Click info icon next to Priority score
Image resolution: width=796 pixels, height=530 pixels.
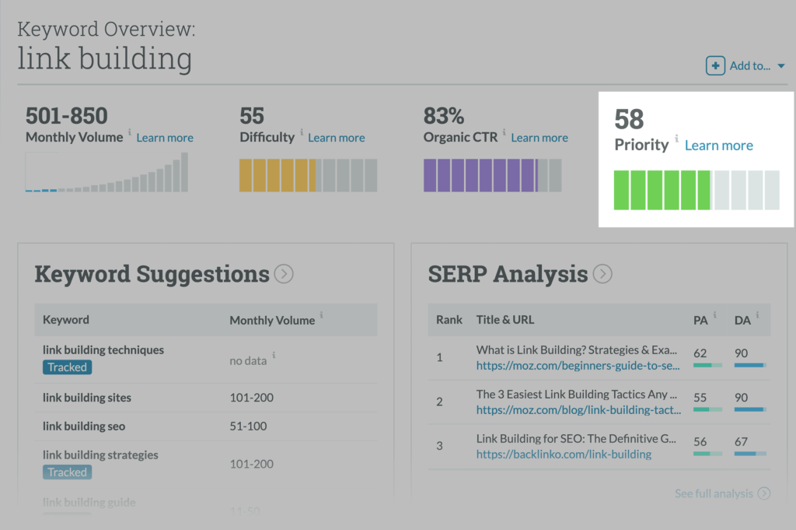(676, 140)
